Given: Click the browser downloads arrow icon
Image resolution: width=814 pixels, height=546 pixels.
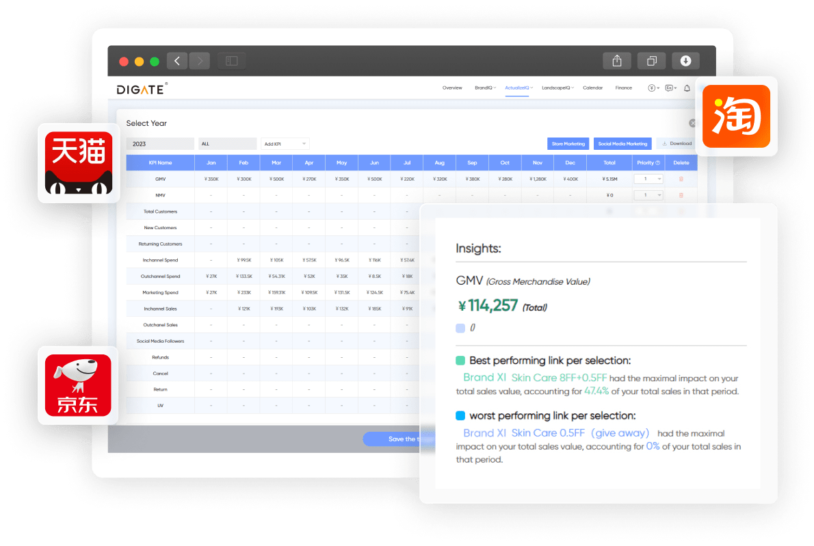Looking at the screenshot, I should (685, 61).
